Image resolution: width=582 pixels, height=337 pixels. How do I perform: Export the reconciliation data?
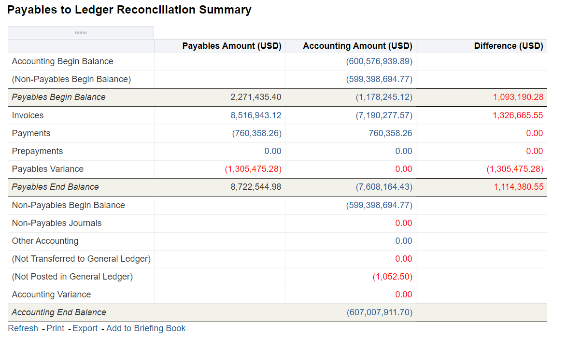tap(85, 328)
